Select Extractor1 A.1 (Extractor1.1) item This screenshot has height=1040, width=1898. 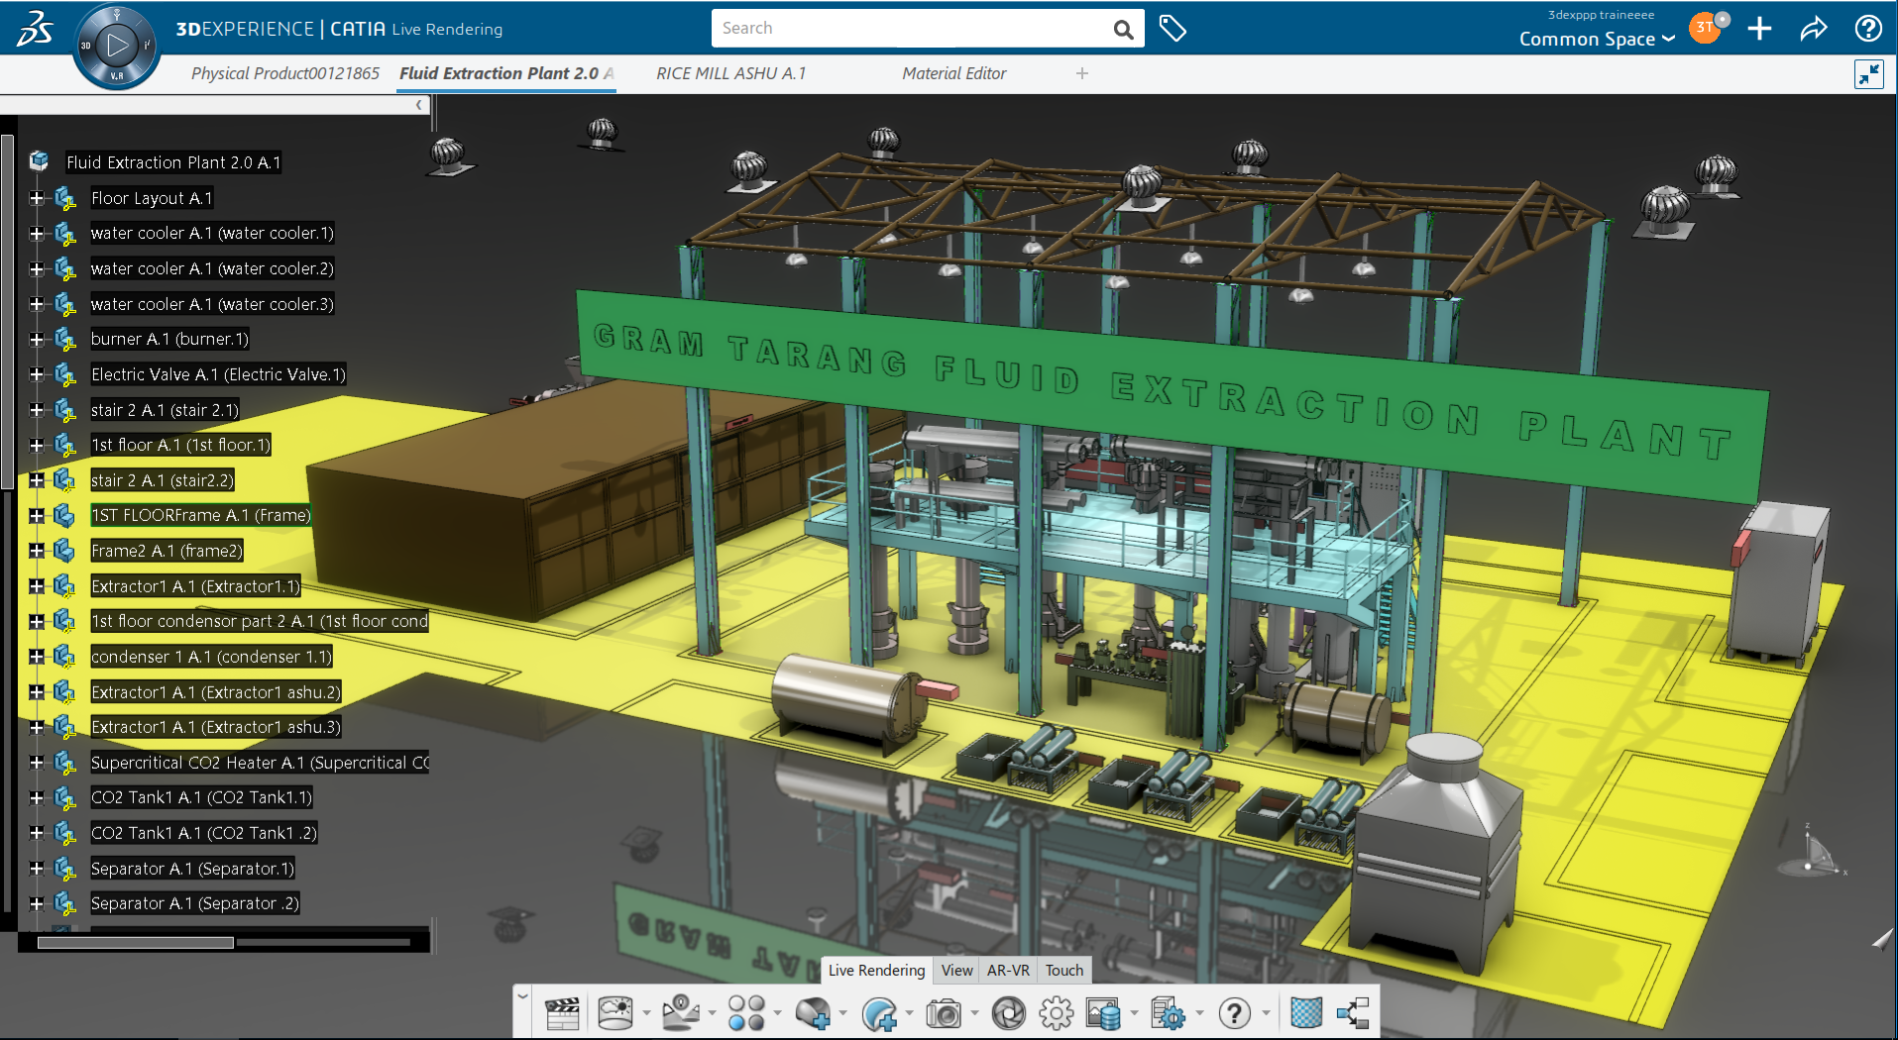point(195,586)
